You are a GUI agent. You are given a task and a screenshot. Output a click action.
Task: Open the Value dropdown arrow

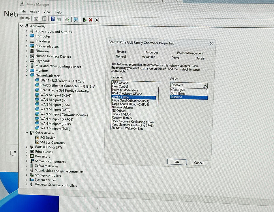click(x=206, y=86)
